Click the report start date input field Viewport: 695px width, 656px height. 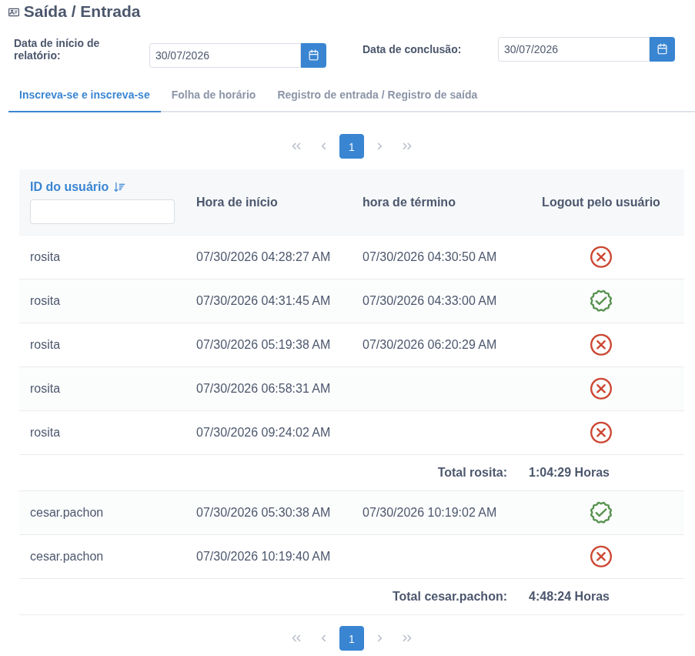pos(226,55)
